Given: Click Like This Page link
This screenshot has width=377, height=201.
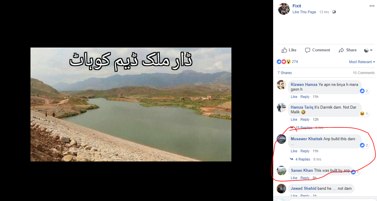Looking at the screenshot, I should (304, 12).
